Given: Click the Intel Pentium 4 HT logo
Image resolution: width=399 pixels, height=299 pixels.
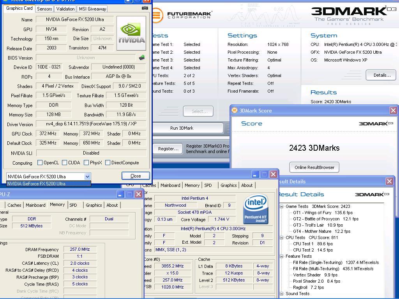Looking at the screenshot, I should click(256, 209).
